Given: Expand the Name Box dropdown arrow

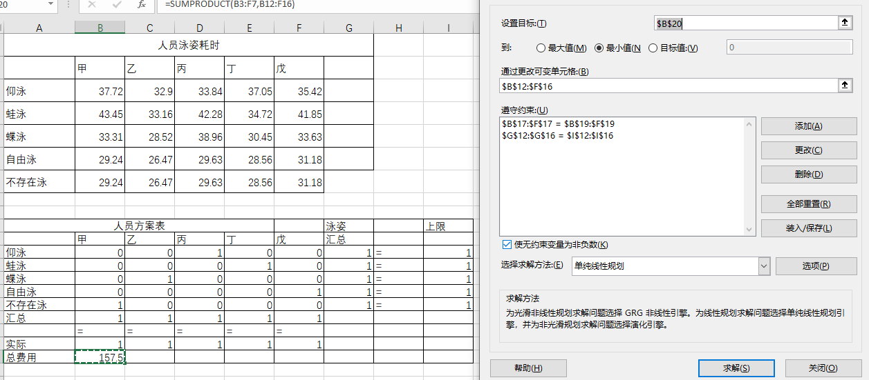Looking at the screenshot, I should coord(51,5).
